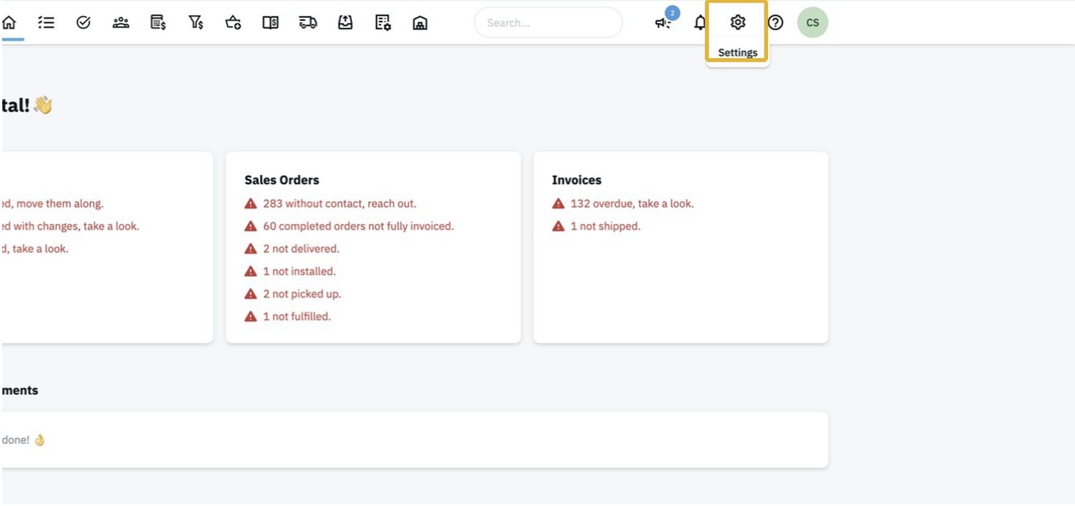Open '60 completed orders not fully invoiced.'
The height and width of the screenshot is (506, 1075).
(358, 226)
